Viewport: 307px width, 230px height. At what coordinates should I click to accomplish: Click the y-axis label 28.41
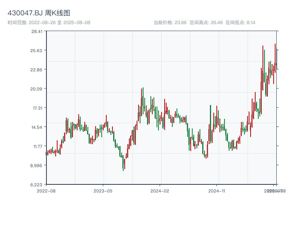tap(37, 31)
